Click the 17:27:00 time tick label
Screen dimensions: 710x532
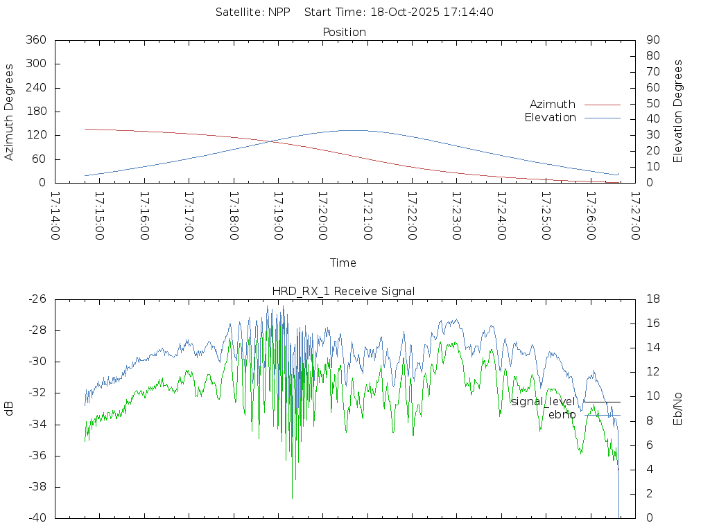635,215
